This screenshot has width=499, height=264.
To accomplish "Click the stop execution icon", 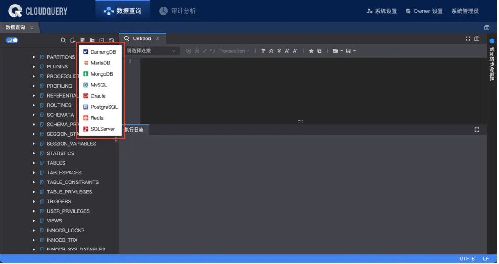I will [x=197, y=51].
